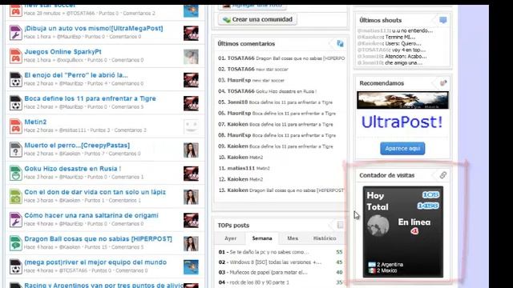513x288 pixels.
Task: Open shout 'u.u no entiendo...'
Action: click(x=412, y=30)
